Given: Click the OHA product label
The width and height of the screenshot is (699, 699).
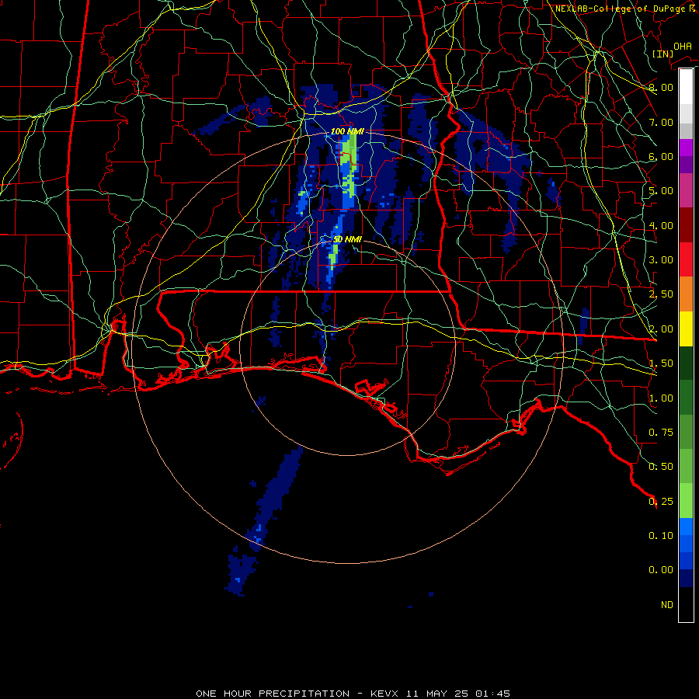Looking at the screenshot, I should point(683,46).
